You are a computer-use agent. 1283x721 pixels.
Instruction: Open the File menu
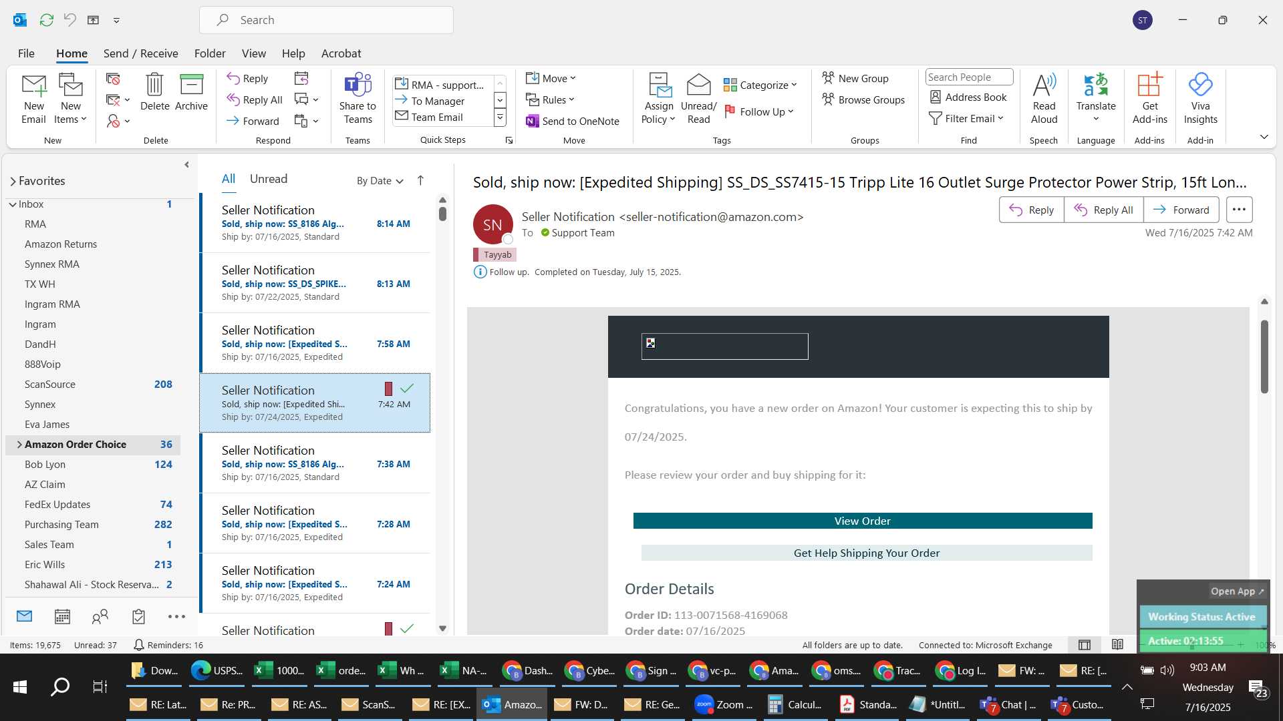26,53
